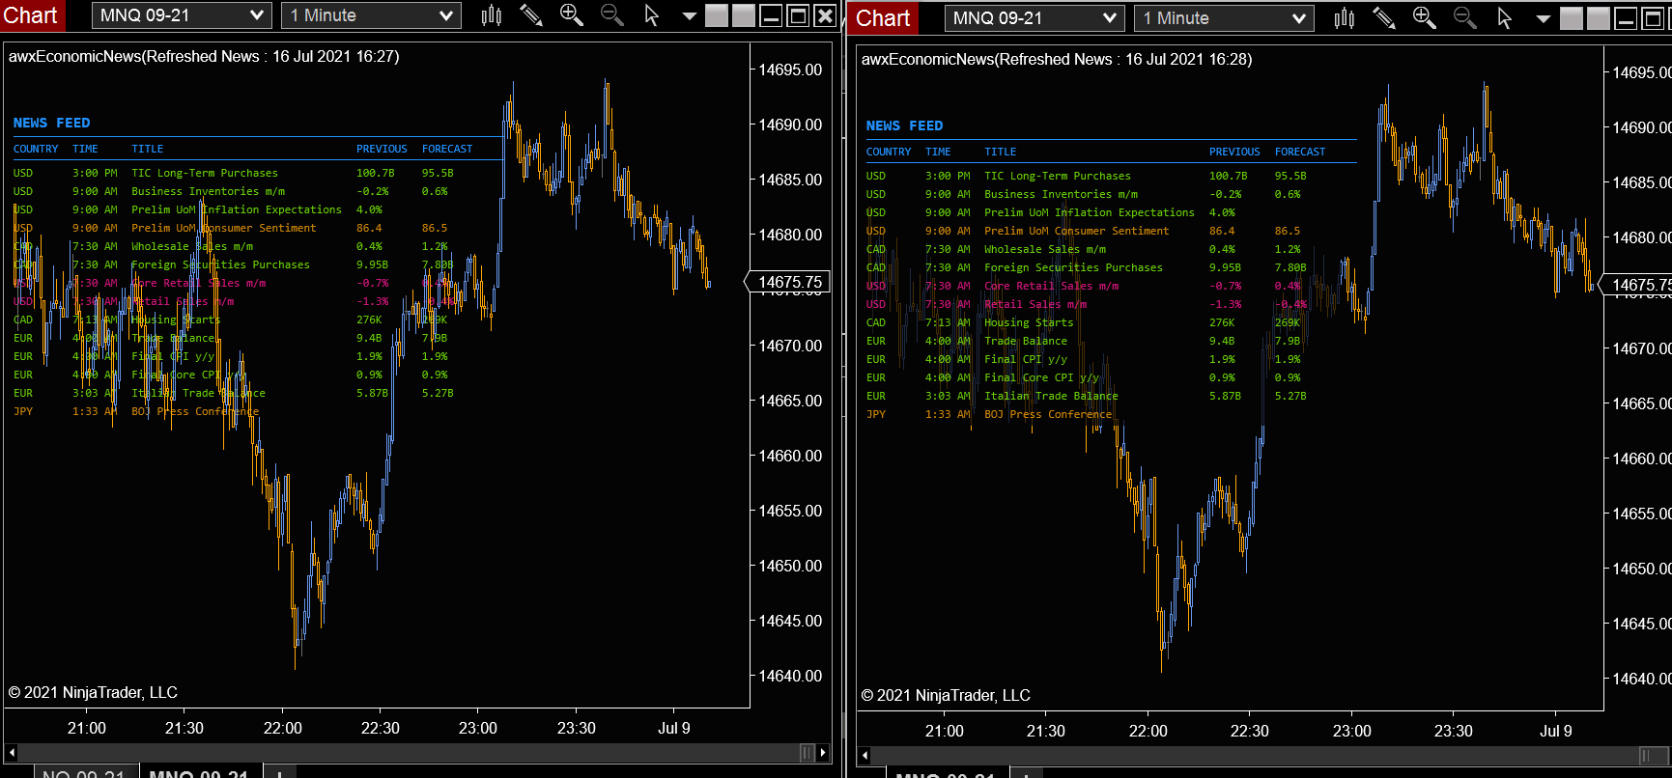
Task: Close the left chart window
Action: coord(825,15)
